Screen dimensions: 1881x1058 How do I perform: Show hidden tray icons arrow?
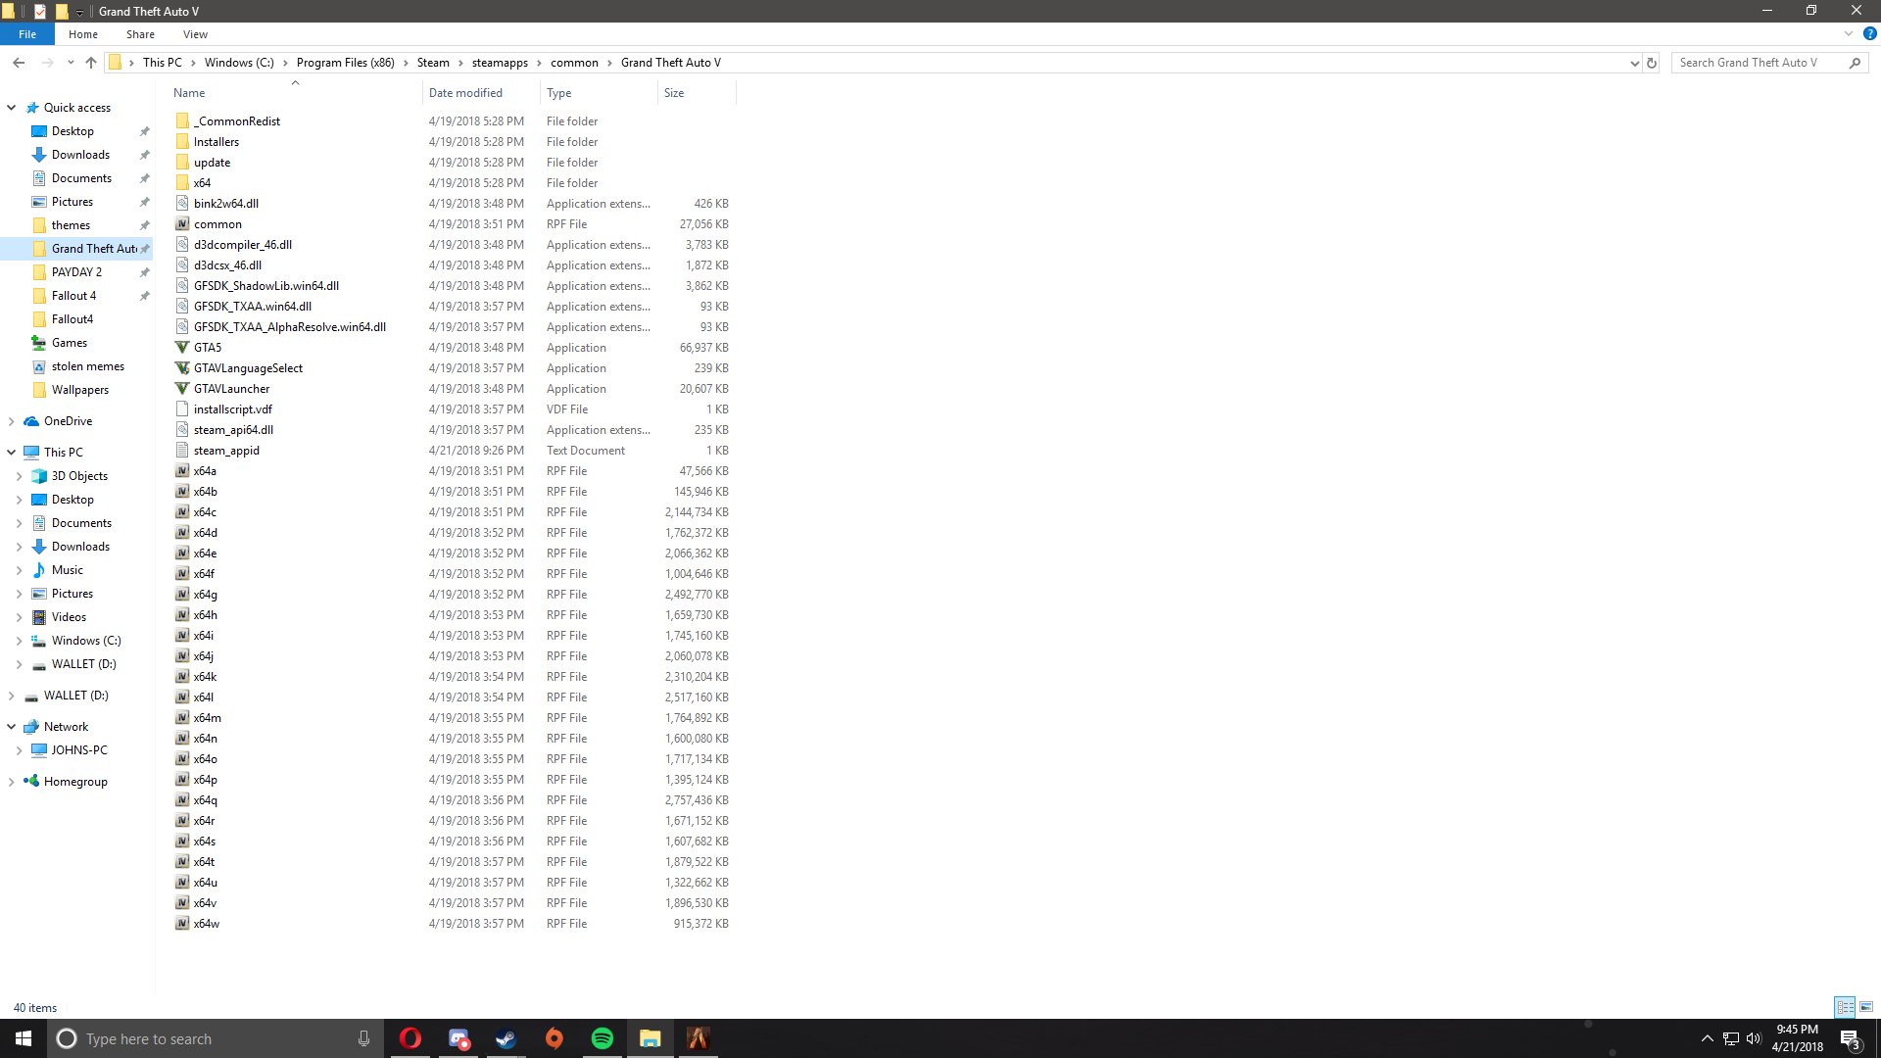coord(1707,1038)
